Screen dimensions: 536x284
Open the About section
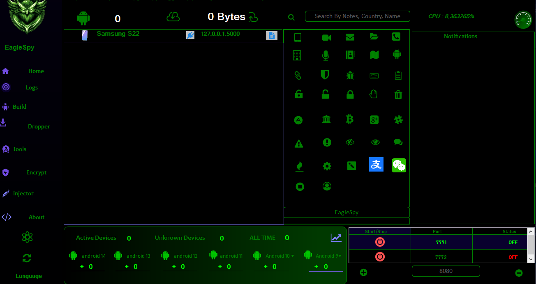37,217
